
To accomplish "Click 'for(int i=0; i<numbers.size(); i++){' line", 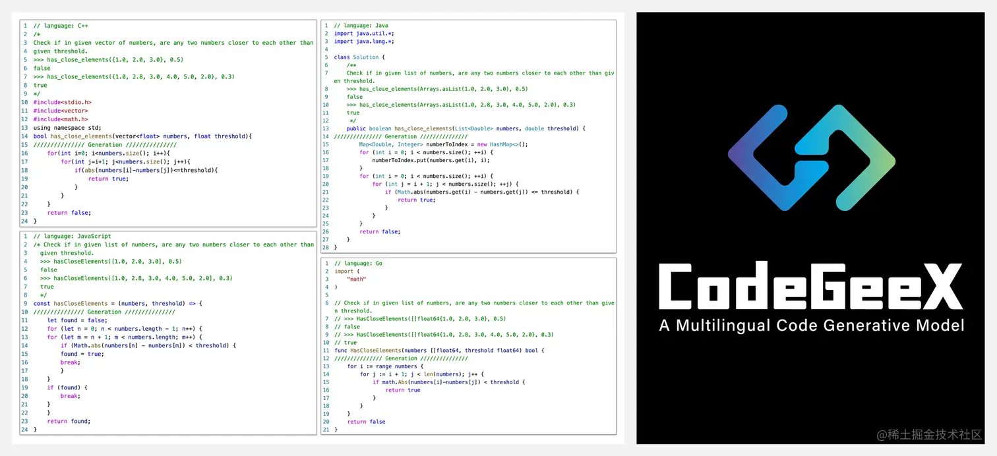I will pos(109,153).
